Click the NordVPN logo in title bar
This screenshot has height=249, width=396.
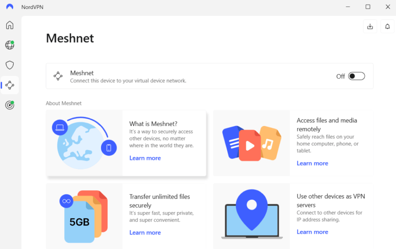[10, 7]
